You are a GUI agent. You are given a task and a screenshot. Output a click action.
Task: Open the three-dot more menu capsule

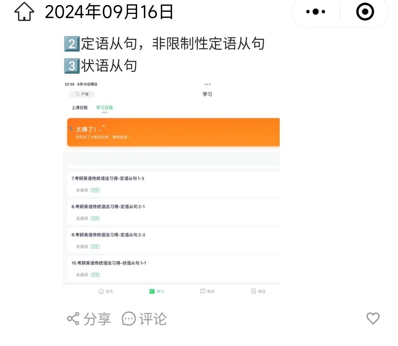[x=315, y=12]
